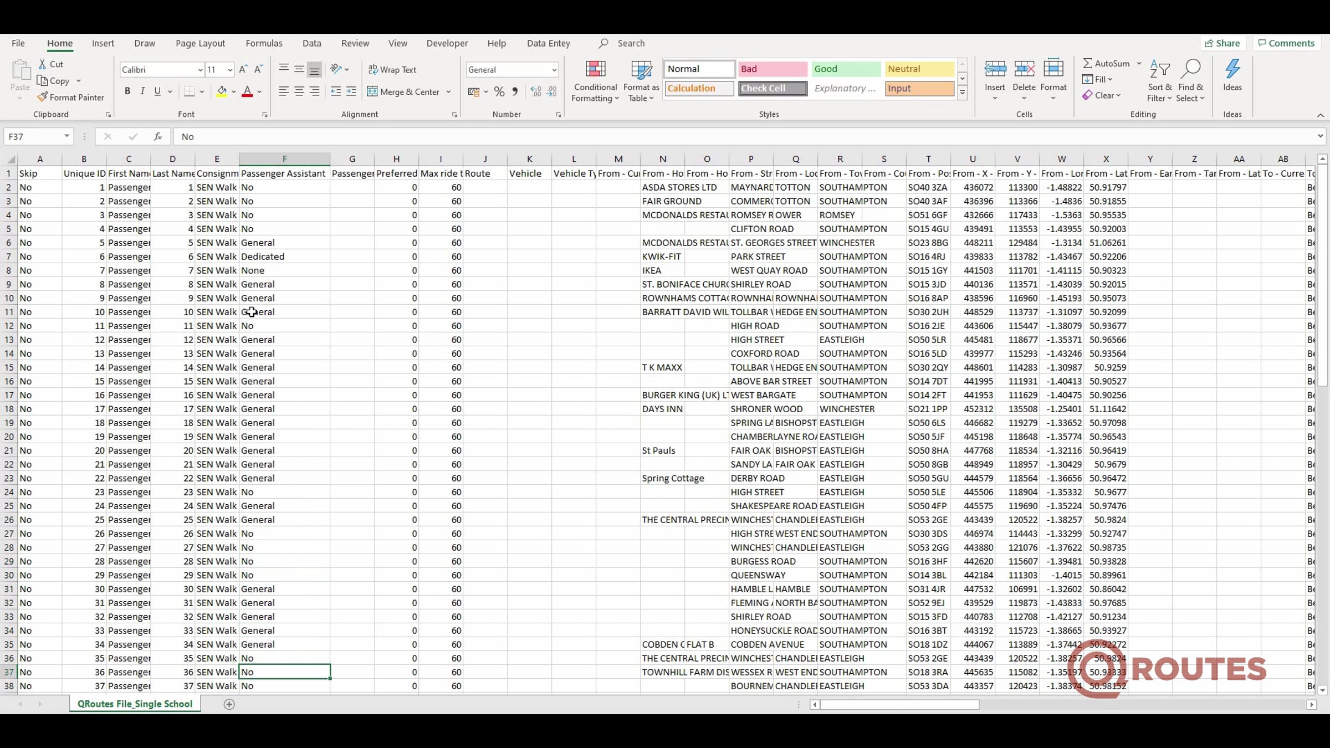
Task: Apply yellow fill color
Action: click(221, 91)
